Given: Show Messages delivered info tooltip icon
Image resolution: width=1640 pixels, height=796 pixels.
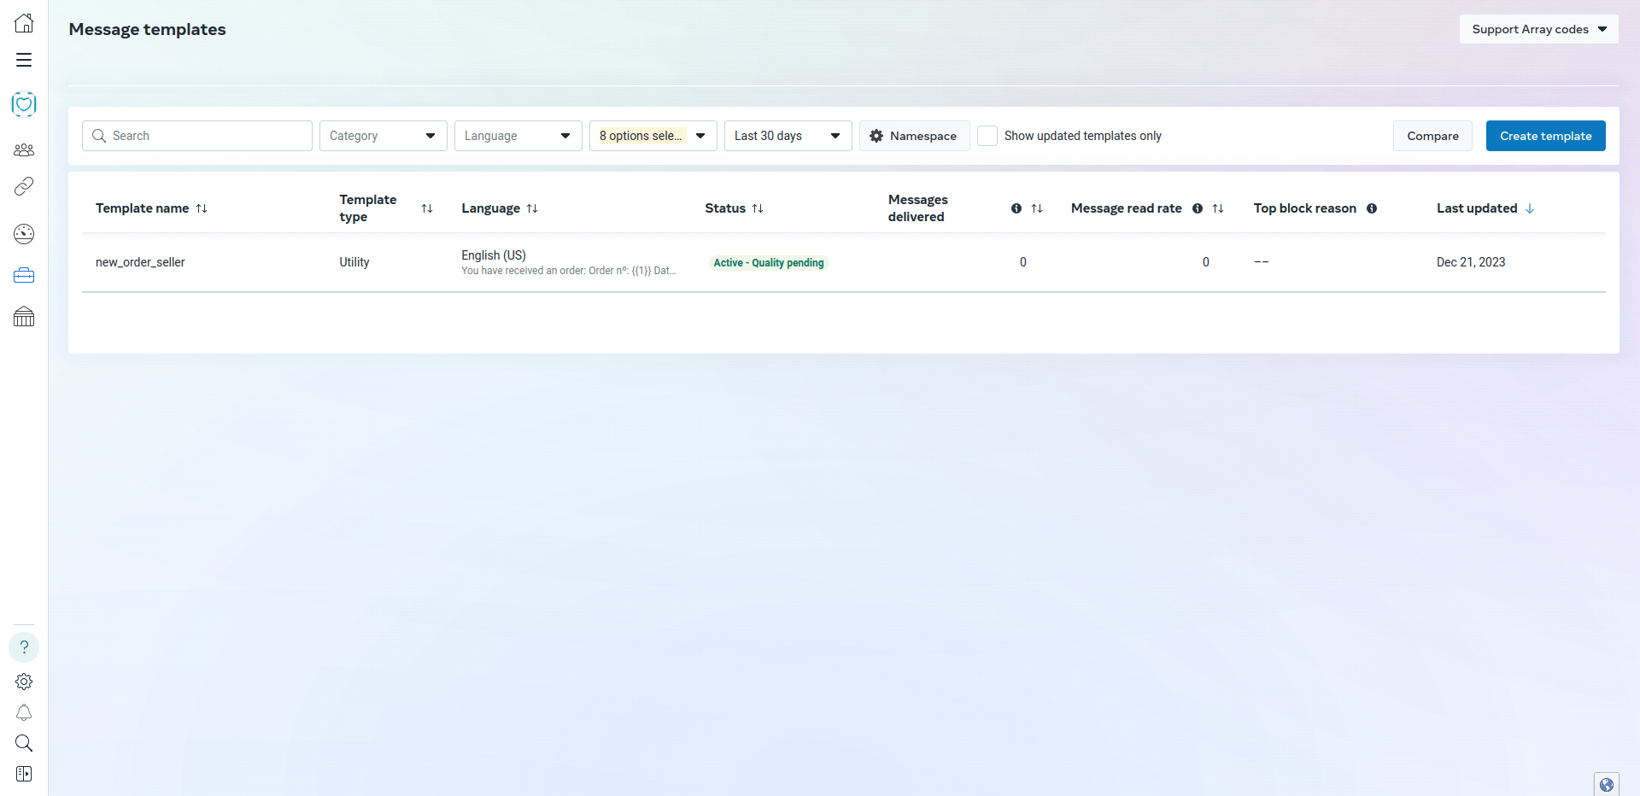Looking at the screenshot, I should pyautogui.click(x=1016, y=208).
